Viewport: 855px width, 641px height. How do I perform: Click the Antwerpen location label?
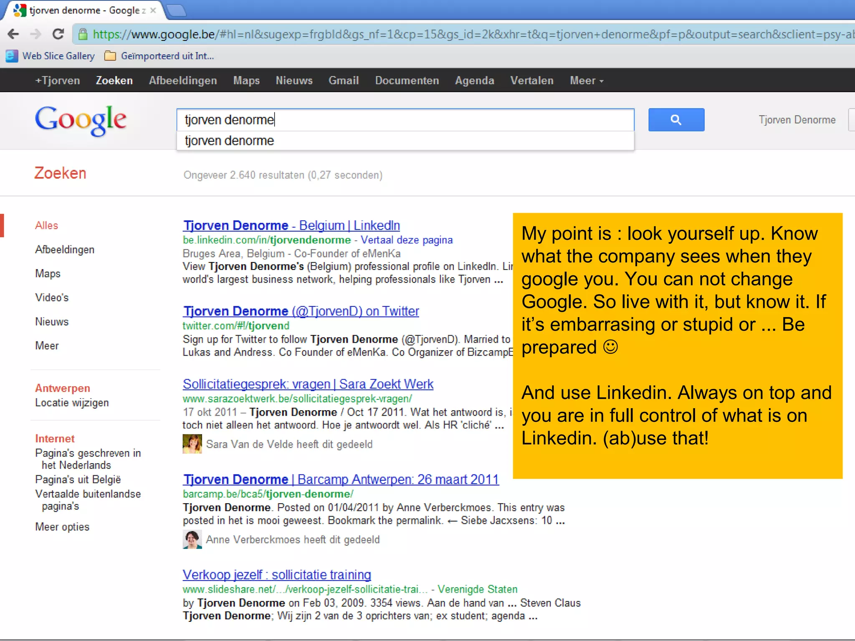point(63,388)
